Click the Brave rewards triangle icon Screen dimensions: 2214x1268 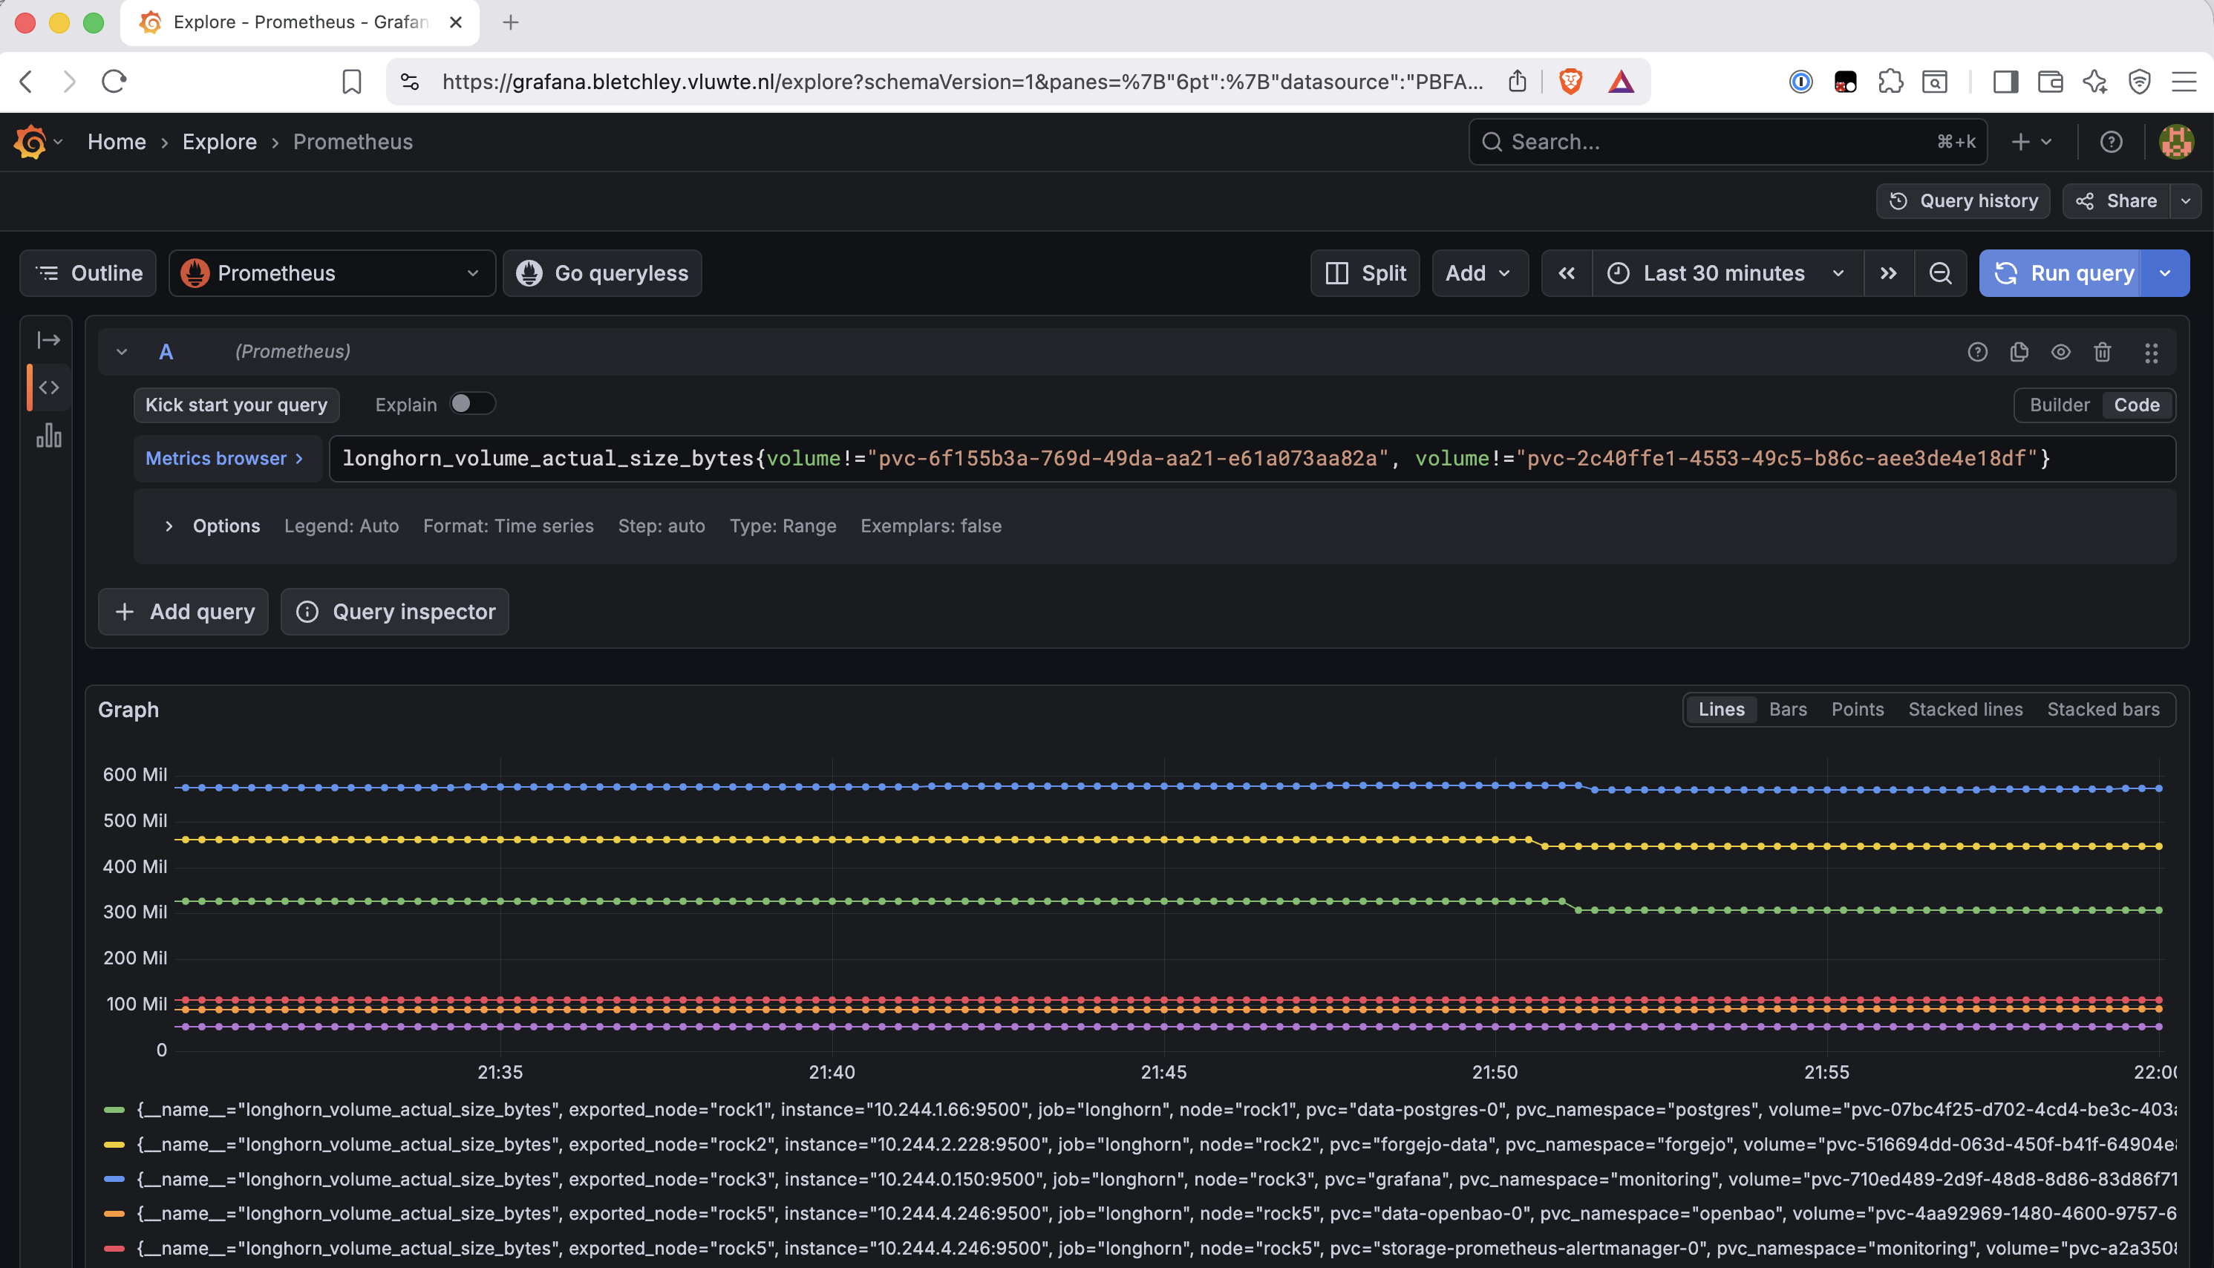click(1621, 82)
